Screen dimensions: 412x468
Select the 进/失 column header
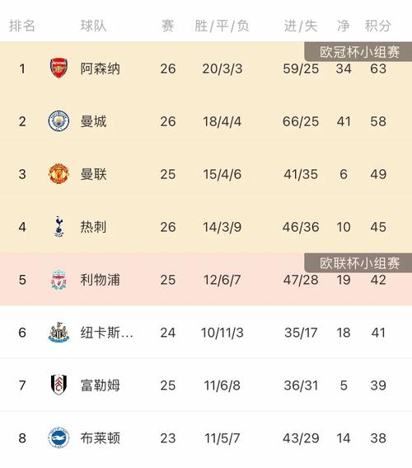tap(301, 26)
